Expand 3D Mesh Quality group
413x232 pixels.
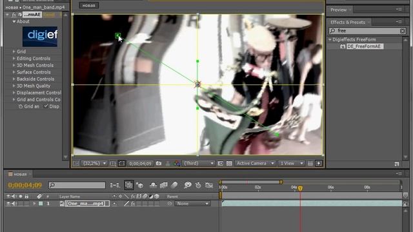pyautogui.click(x=14, y=86)
